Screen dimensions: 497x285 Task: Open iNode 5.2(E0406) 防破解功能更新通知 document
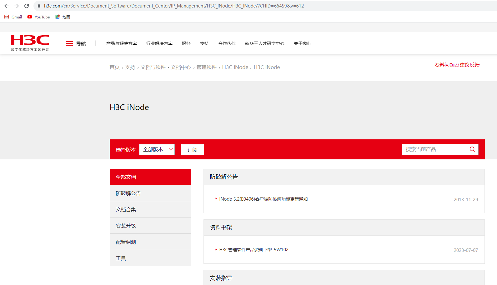coord(264,199)
